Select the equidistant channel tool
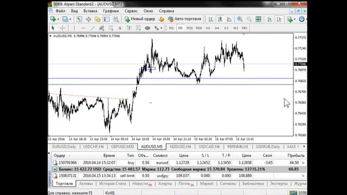347x195 pixels. click(101, 28)
